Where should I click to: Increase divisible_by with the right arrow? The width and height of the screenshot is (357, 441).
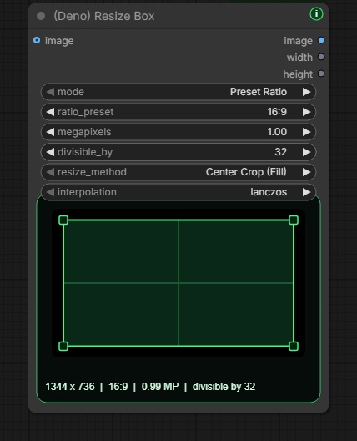(307, 152)
